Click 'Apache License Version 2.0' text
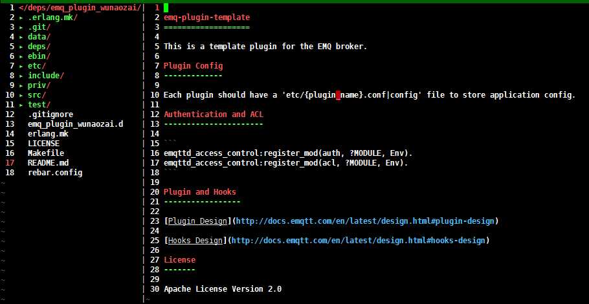This screenshot has width=589, height=304. [223, 289]
